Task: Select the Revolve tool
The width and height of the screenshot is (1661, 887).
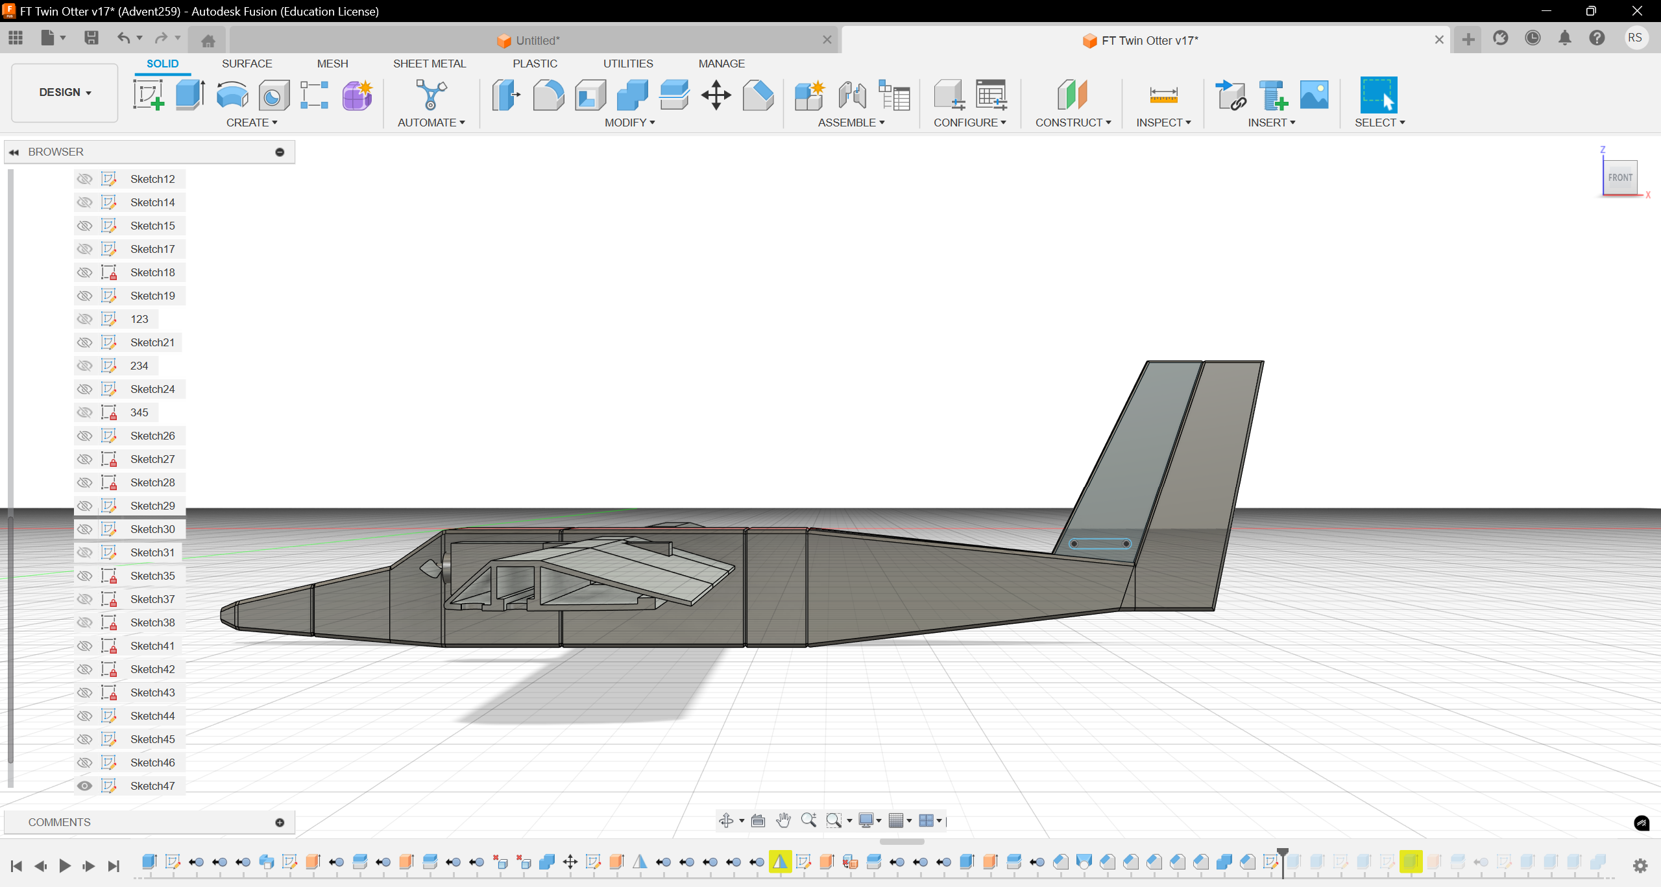Action: (232, 95)
